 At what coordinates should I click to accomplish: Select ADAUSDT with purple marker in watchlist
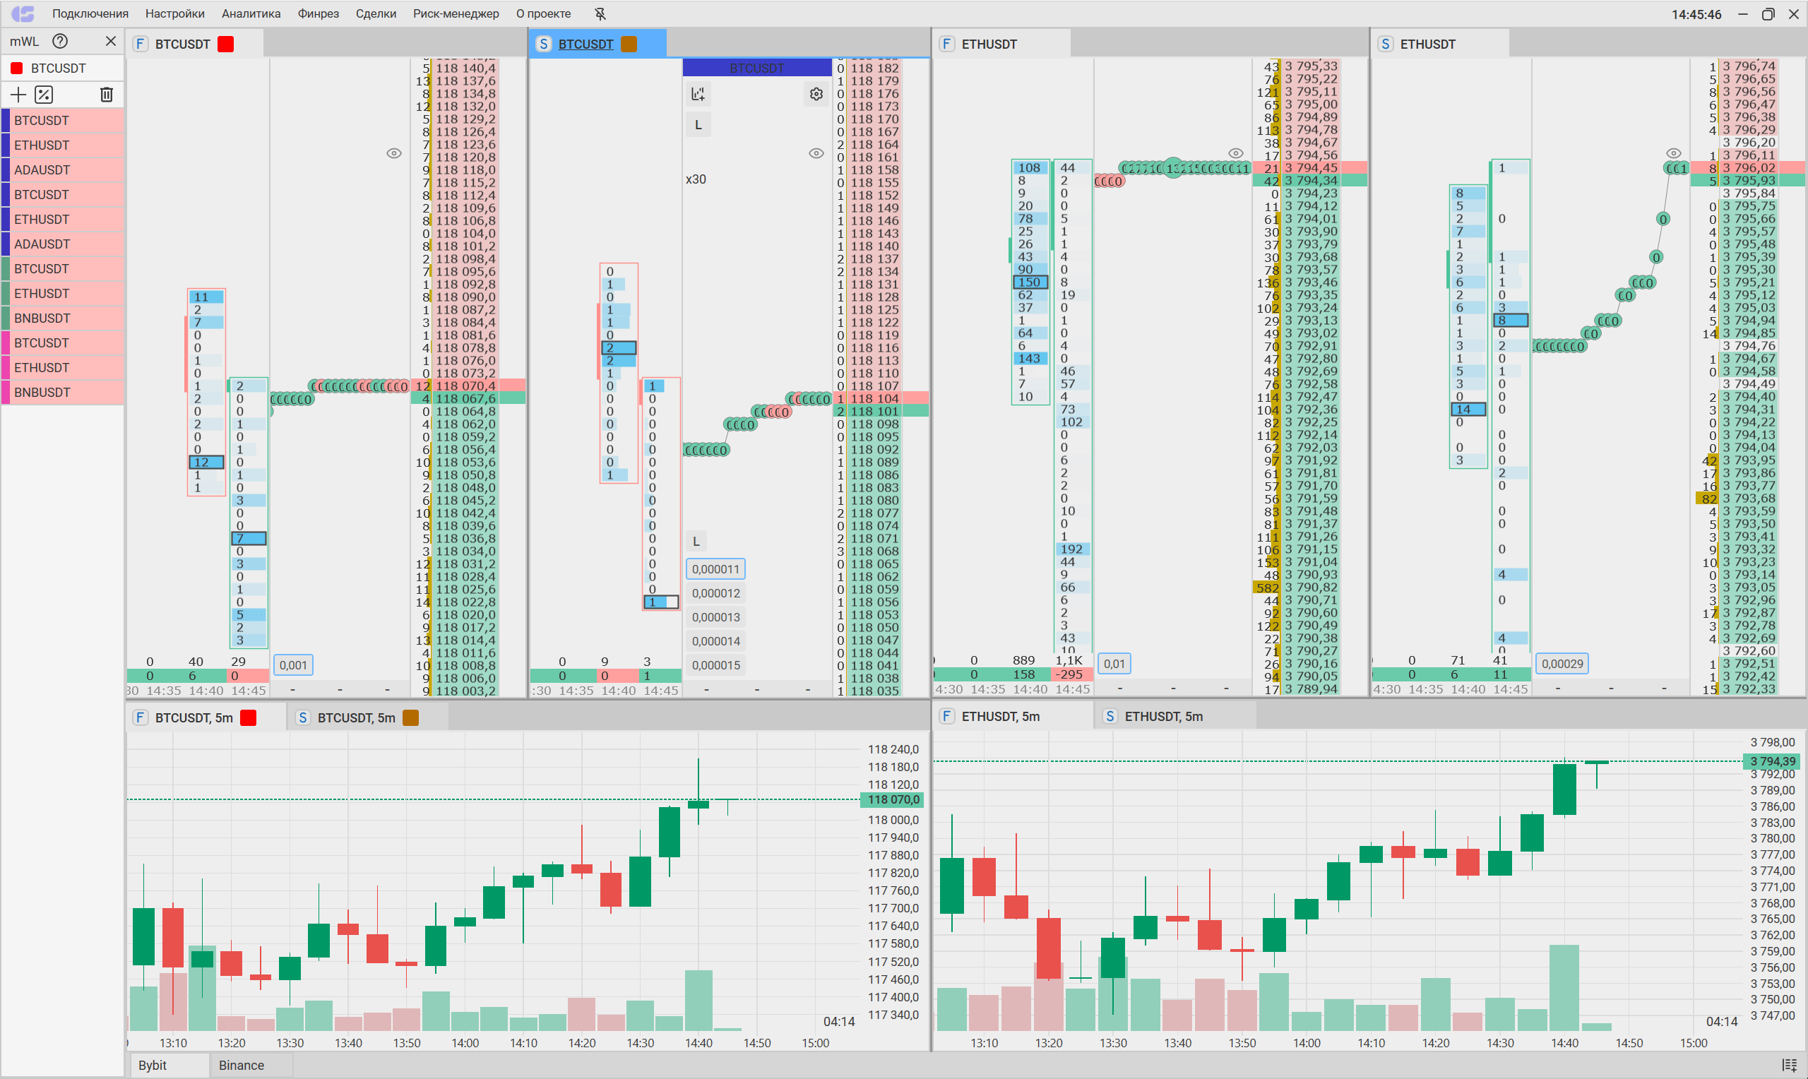pyautogui.click(x=42, y=170)
